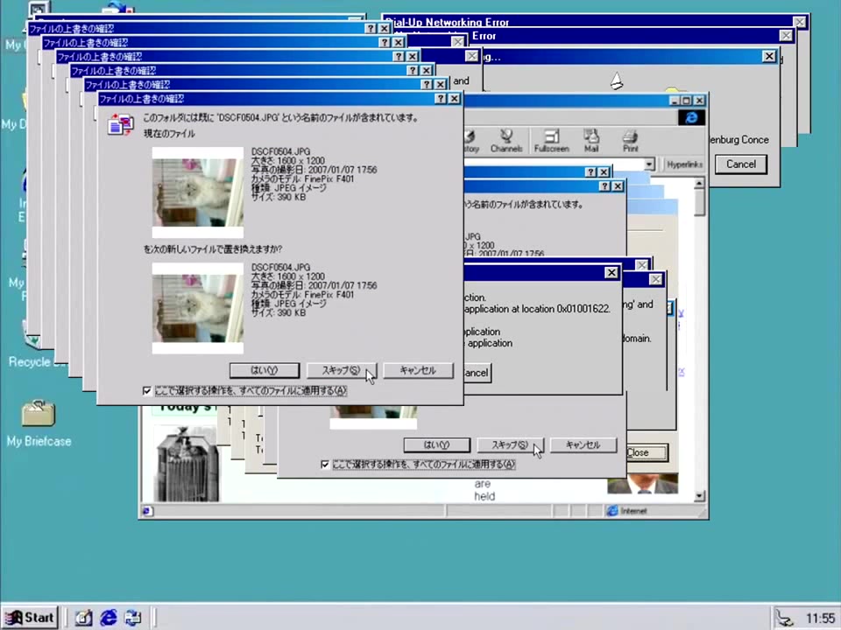Click the Channels toolbar icon

[x=506, y=140]
